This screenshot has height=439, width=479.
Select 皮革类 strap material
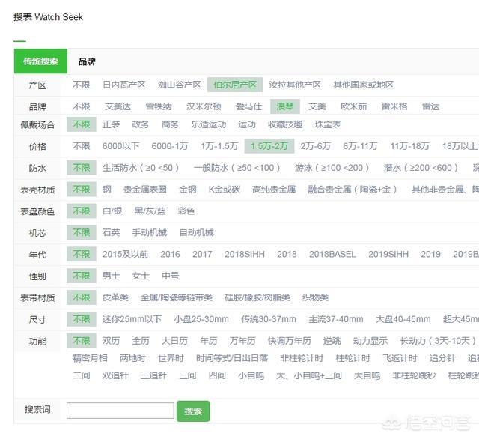coord(115,298)
